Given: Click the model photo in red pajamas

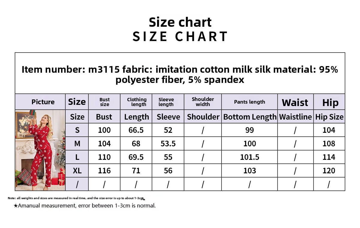Looking at the screenshot, I should click(40, 150).
